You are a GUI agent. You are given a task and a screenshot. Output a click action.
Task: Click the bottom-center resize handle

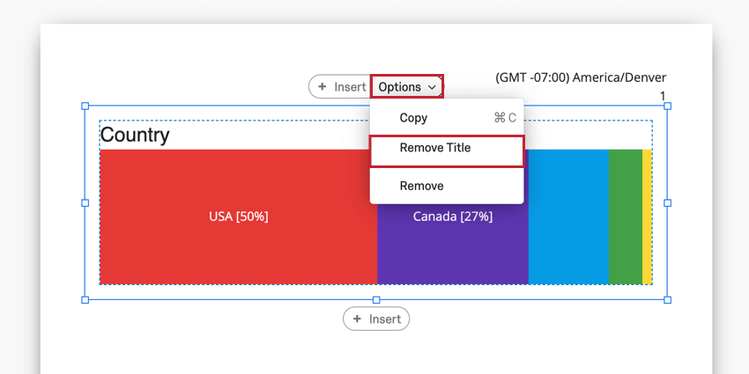point(376,300)
